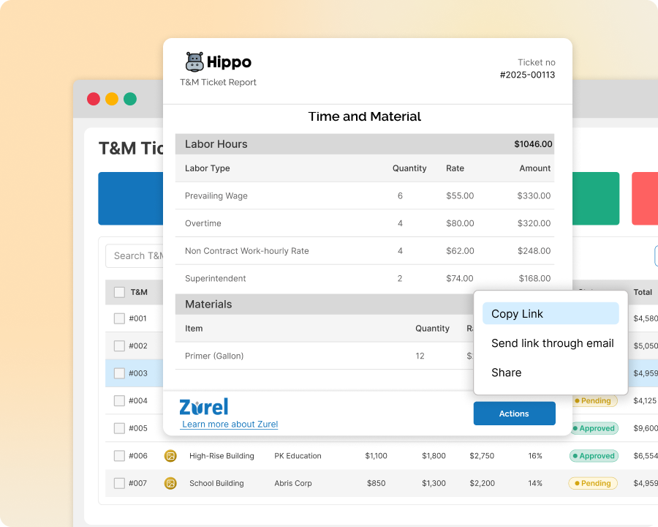The image size is (658, 527).
Task: Click the ticket number #2025-00113
Action: pyautogui.click(x=527, y=75)
